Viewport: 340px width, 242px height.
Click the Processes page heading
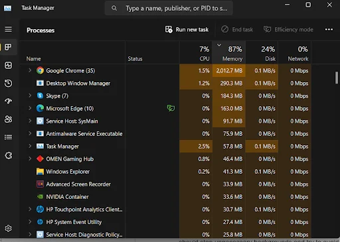41,30
